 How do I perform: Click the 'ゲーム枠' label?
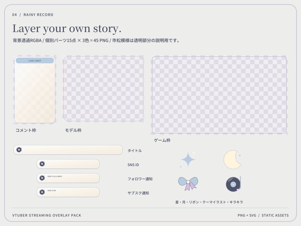tap(162, 140)
